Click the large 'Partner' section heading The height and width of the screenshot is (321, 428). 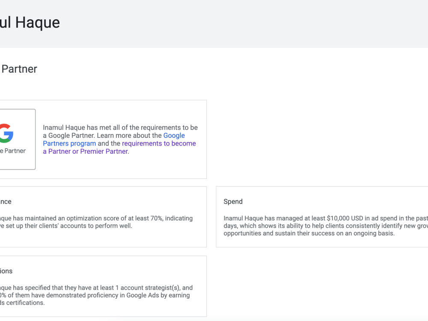pyautogui.click(x=19, y=69)
